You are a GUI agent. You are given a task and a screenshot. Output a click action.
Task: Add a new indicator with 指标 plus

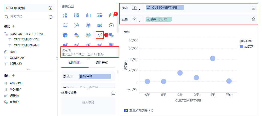point(13,75)
